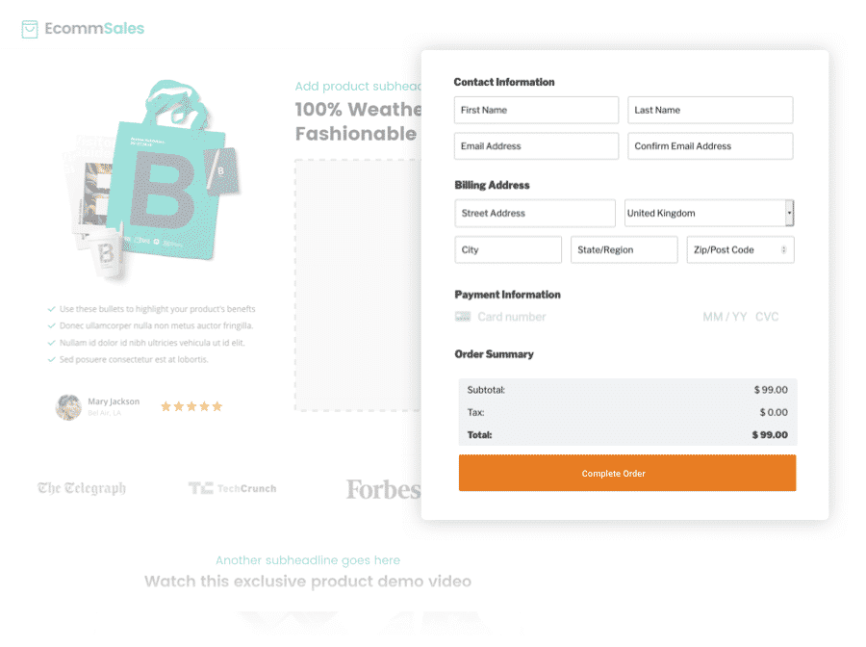Click the State/Region field
Screen dimensions: 866x647
coord(624,249)
